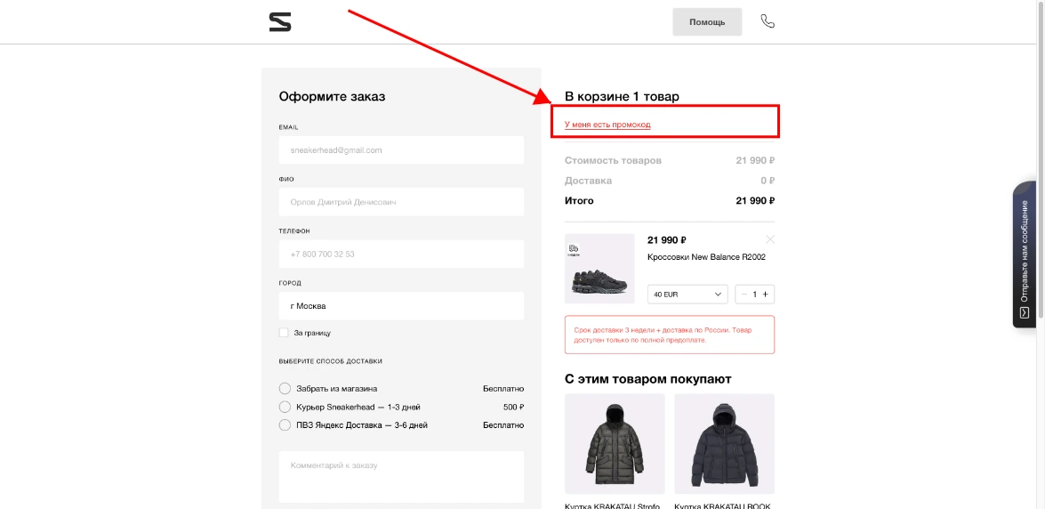
Task: Click the Стоимость товаров label
Action: (x=613, y=161)
